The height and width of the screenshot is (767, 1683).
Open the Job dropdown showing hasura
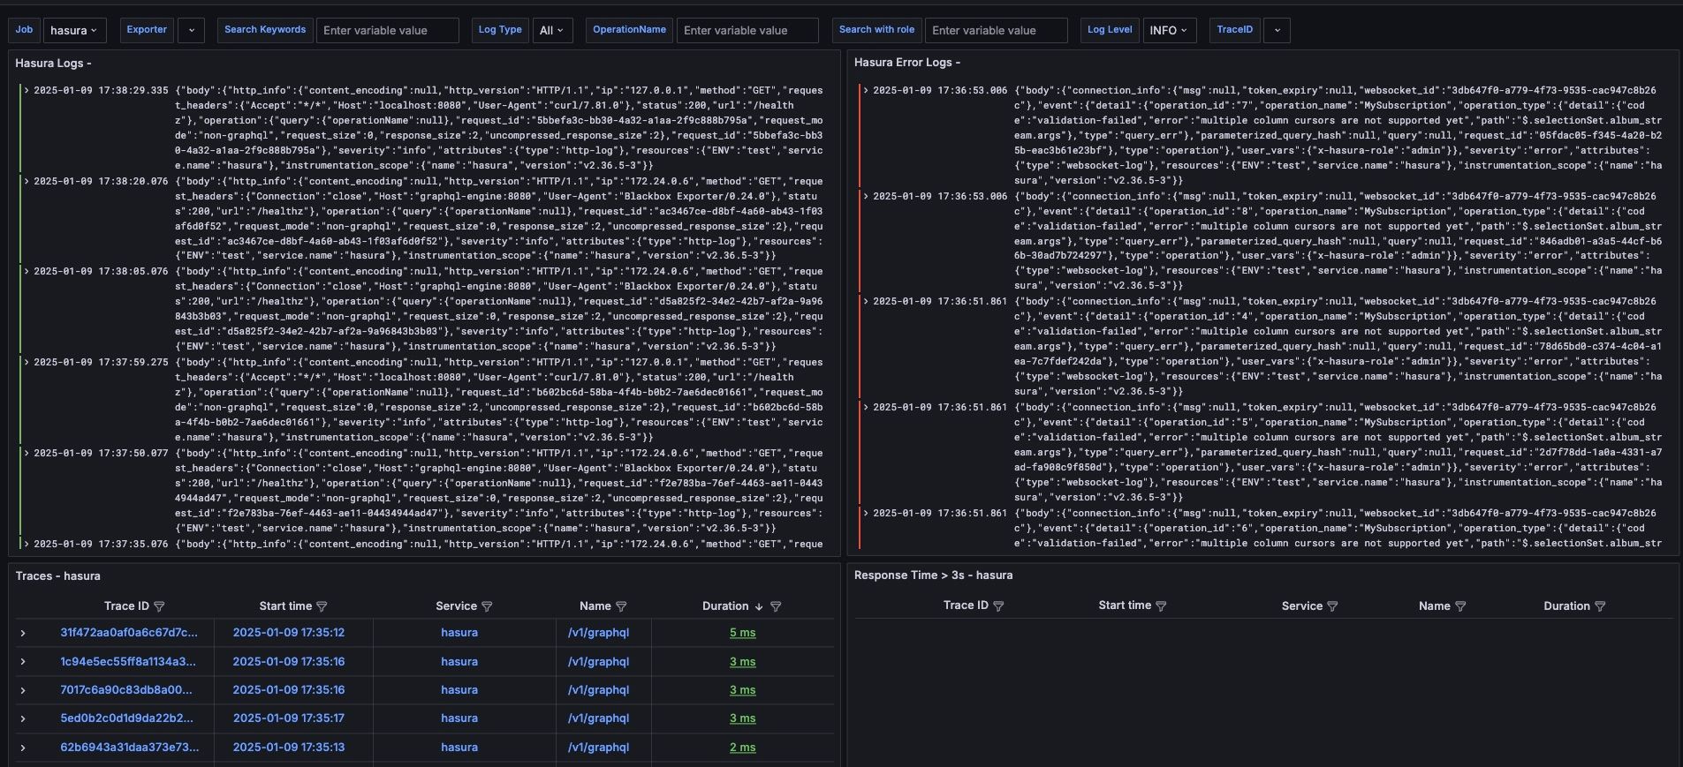point(74,30)
